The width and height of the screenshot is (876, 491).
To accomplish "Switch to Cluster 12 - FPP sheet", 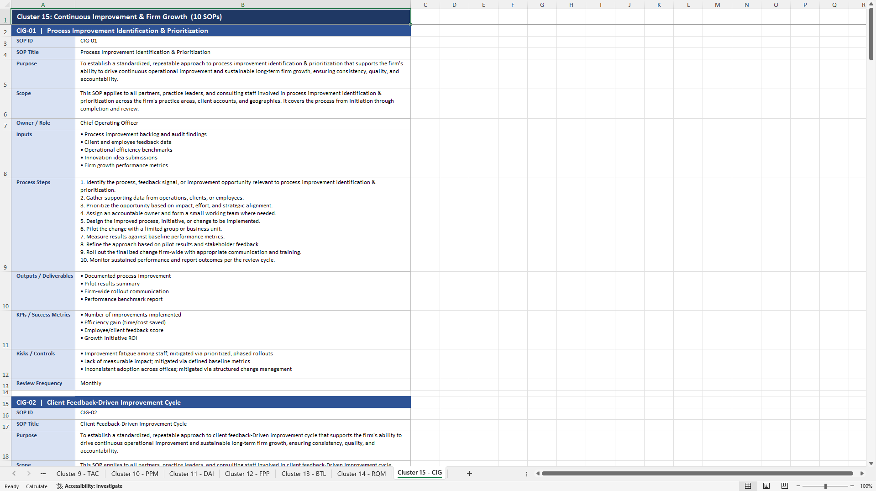I will [247, 474].
